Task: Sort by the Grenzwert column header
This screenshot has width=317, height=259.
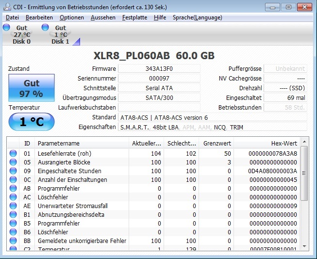Action: point(217,143)
